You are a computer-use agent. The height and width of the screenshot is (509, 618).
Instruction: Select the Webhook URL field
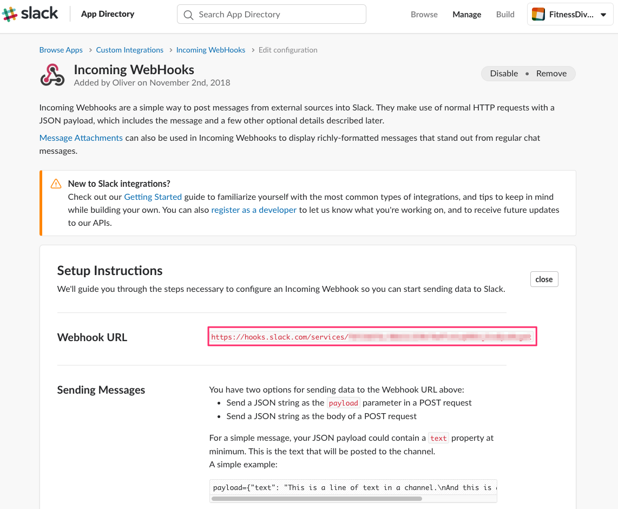pyautogui.click(x=372, y=337)
